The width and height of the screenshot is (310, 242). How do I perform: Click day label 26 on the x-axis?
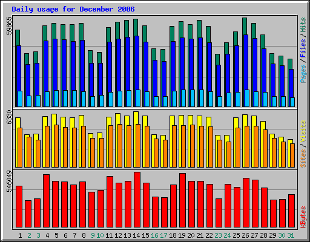(x=245, y=235)
